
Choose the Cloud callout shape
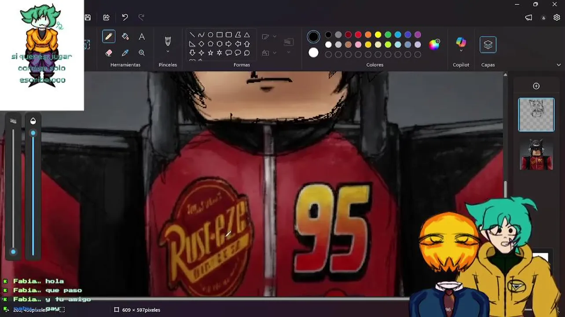pos(247,53)
